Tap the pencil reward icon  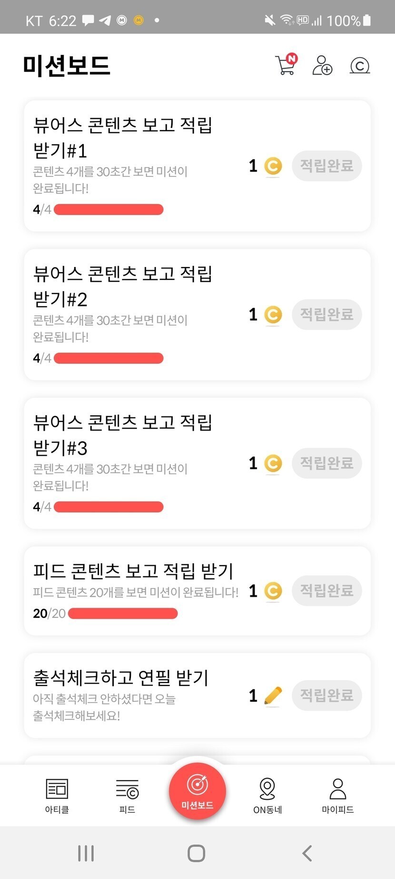(273, 695)
